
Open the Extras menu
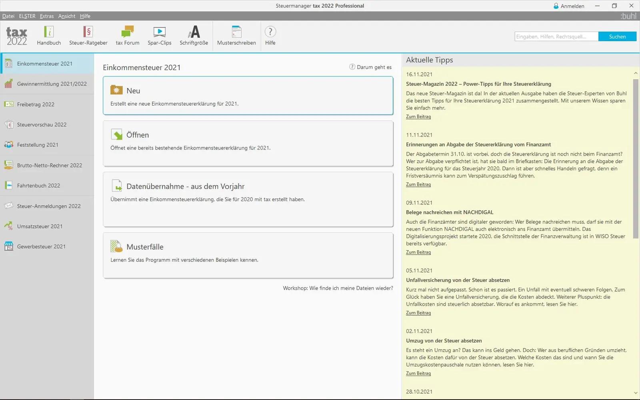point(47,16)
